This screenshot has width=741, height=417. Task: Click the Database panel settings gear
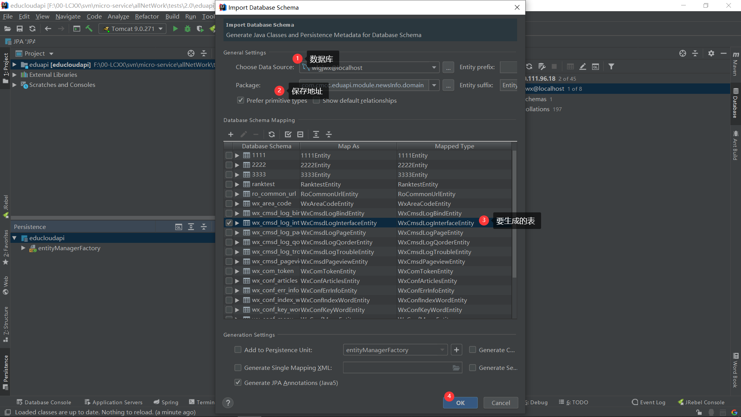(x=711, y=53)
